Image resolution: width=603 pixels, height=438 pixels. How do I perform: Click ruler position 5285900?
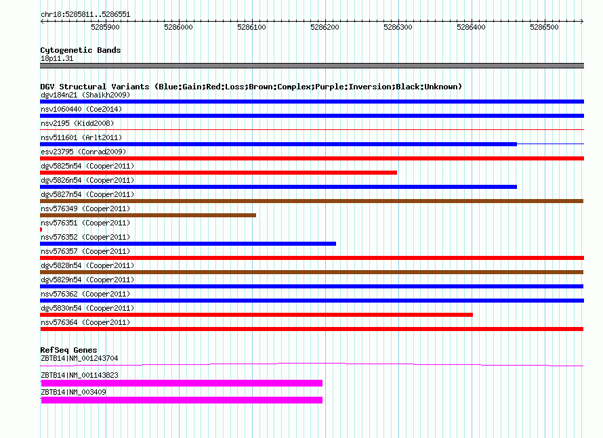click(x=105, y=27)
